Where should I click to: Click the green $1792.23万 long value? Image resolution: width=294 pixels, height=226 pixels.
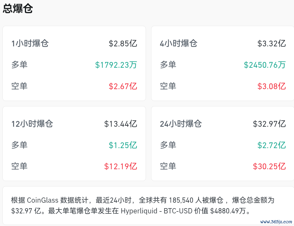coord(116,65)
